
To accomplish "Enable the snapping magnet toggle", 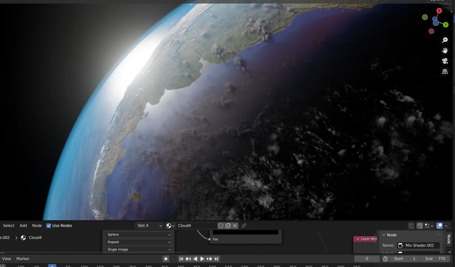I will (x=420, y=226).
